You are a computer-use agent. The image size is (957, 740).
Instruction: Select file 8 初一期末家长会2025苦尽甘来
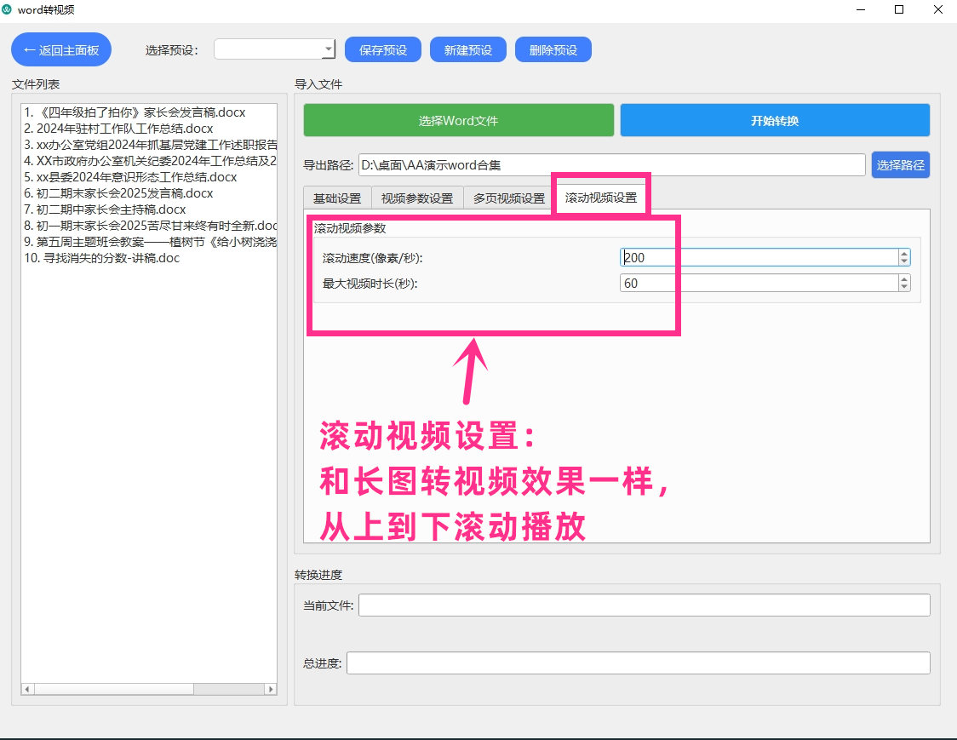[149, 226]
